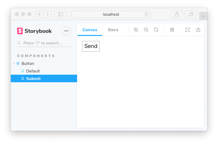Click the search magnifier icon in sidebar

click(19, 43)
